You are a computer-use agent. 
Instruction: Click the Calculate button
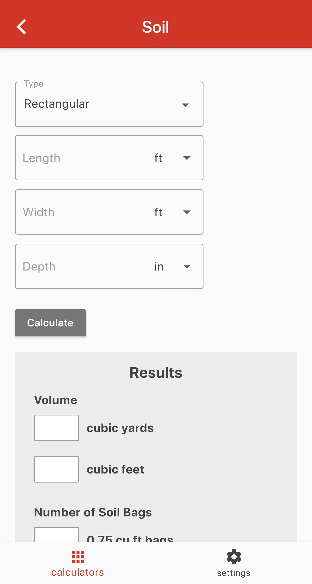coord(50,323)
